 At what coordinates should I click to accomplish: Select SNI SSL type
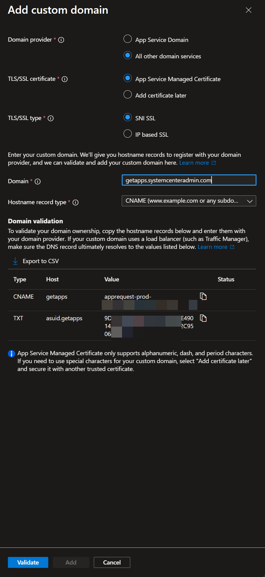click(x=127, y=117)
